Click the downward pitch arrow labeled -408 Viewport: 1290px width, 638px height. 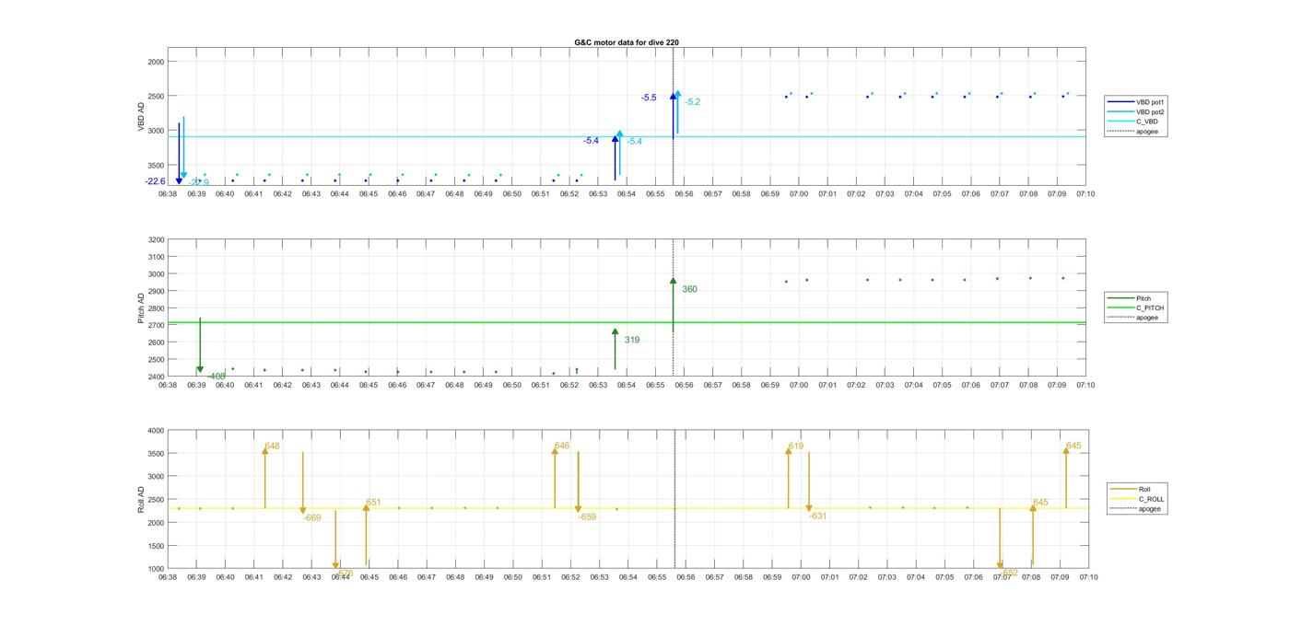pyautogui.click(x=200, y=345)
